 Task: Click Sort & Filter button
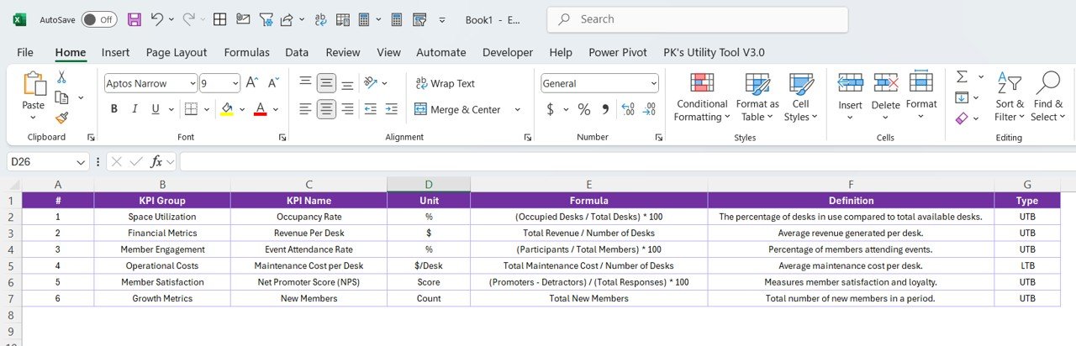[1010, 97]
